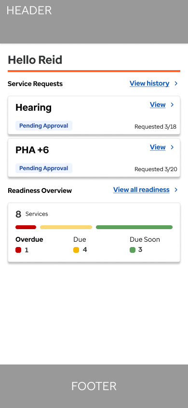Click the chevron on the Hearing card
The image size is (188, 408).
pos(172,104)
